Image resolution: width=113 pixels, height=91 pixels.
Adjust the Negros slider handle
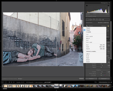(x=101, y=67)
